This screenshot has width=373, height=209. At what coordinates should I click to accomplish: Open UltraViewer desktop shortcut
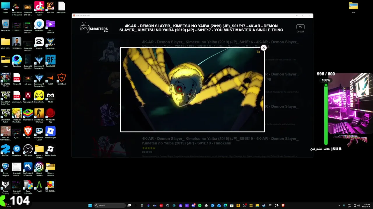click(x=17, y=150)
